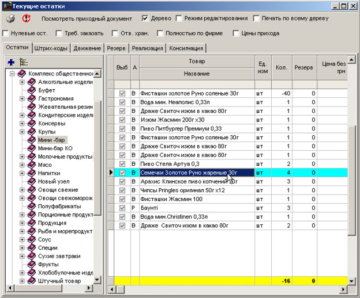
Task: Collapse the Комплекс общественного root node
Action: [x=13, y=74]
